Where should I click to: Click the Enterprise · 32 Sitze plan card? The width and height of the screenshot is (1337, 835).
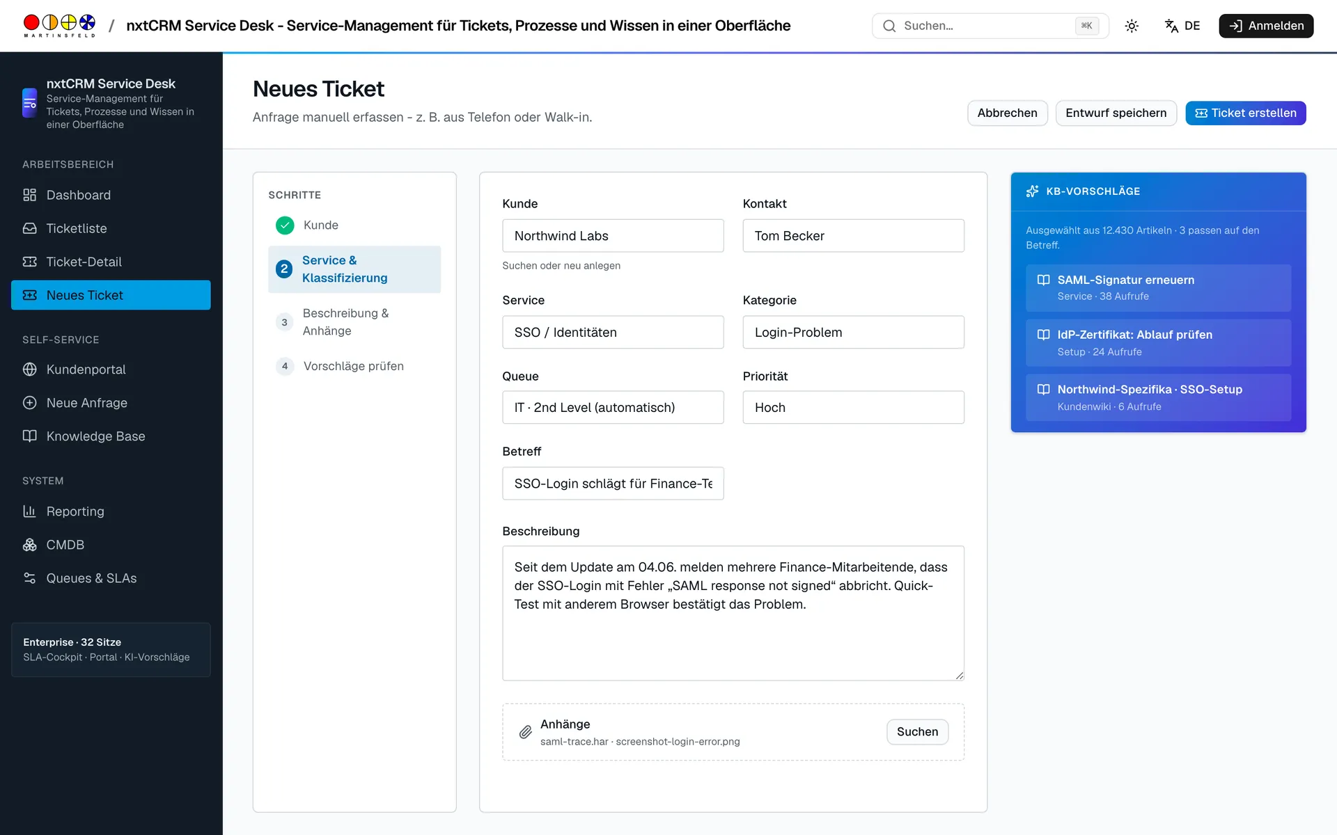point(111,650)
